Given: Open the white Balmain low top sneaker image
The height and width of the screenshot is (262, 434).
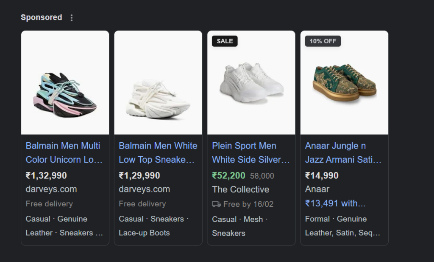Looking at the screenshot, I should click(x=158, y=83).
